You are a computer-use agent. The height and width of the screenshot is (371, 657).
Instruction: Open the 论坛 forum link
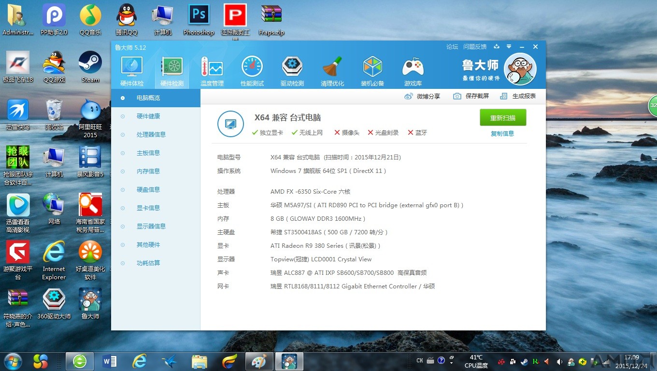[x=452, y=47]
